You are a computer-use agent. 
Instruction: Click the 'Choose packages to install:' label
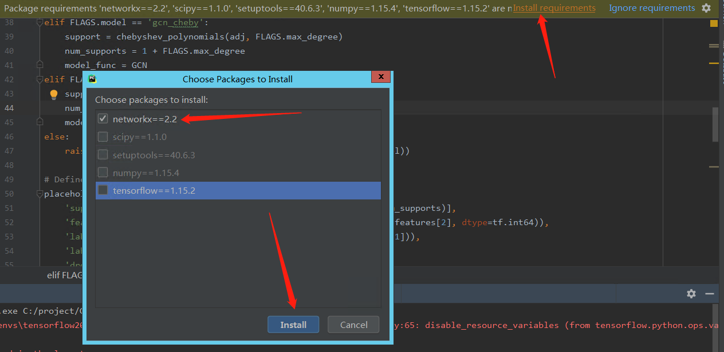(151, 99)
